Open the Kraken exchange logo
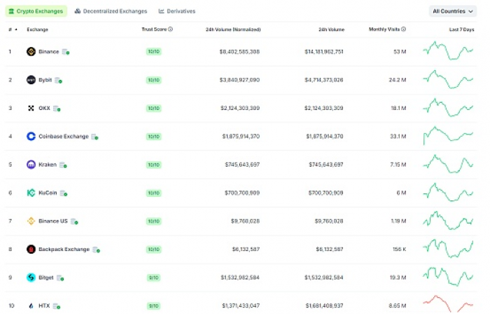Image resolution: width=490 pixels, height=314 pixels. (31, 165)
